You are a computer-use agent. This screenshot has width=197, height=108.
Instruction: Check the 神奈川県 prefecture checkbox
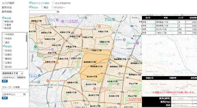(x=3, y=21)
